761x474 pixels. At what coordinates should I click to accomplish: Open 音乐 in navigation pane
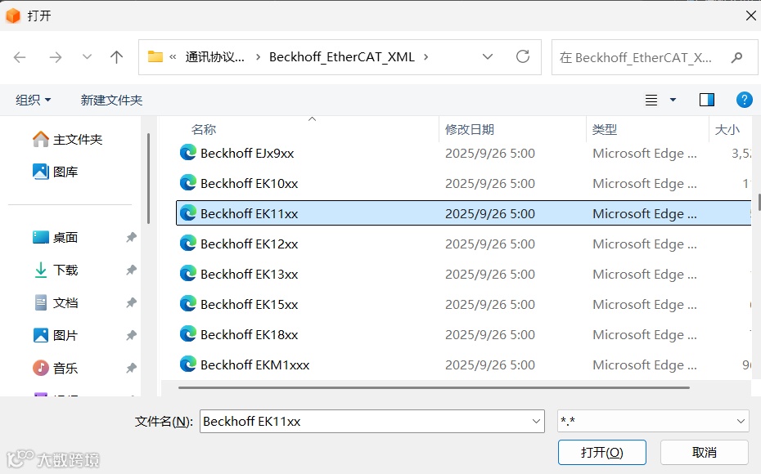(56, 369)
